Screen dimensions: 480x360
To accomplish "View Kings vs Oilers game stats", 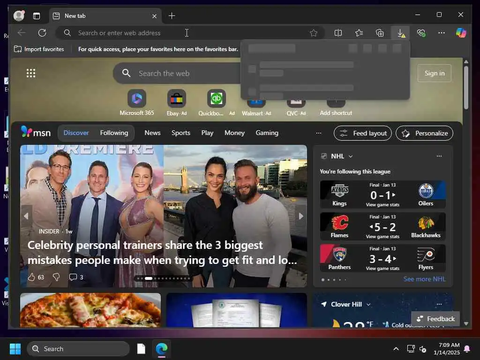I will click(x=382, y=204).
